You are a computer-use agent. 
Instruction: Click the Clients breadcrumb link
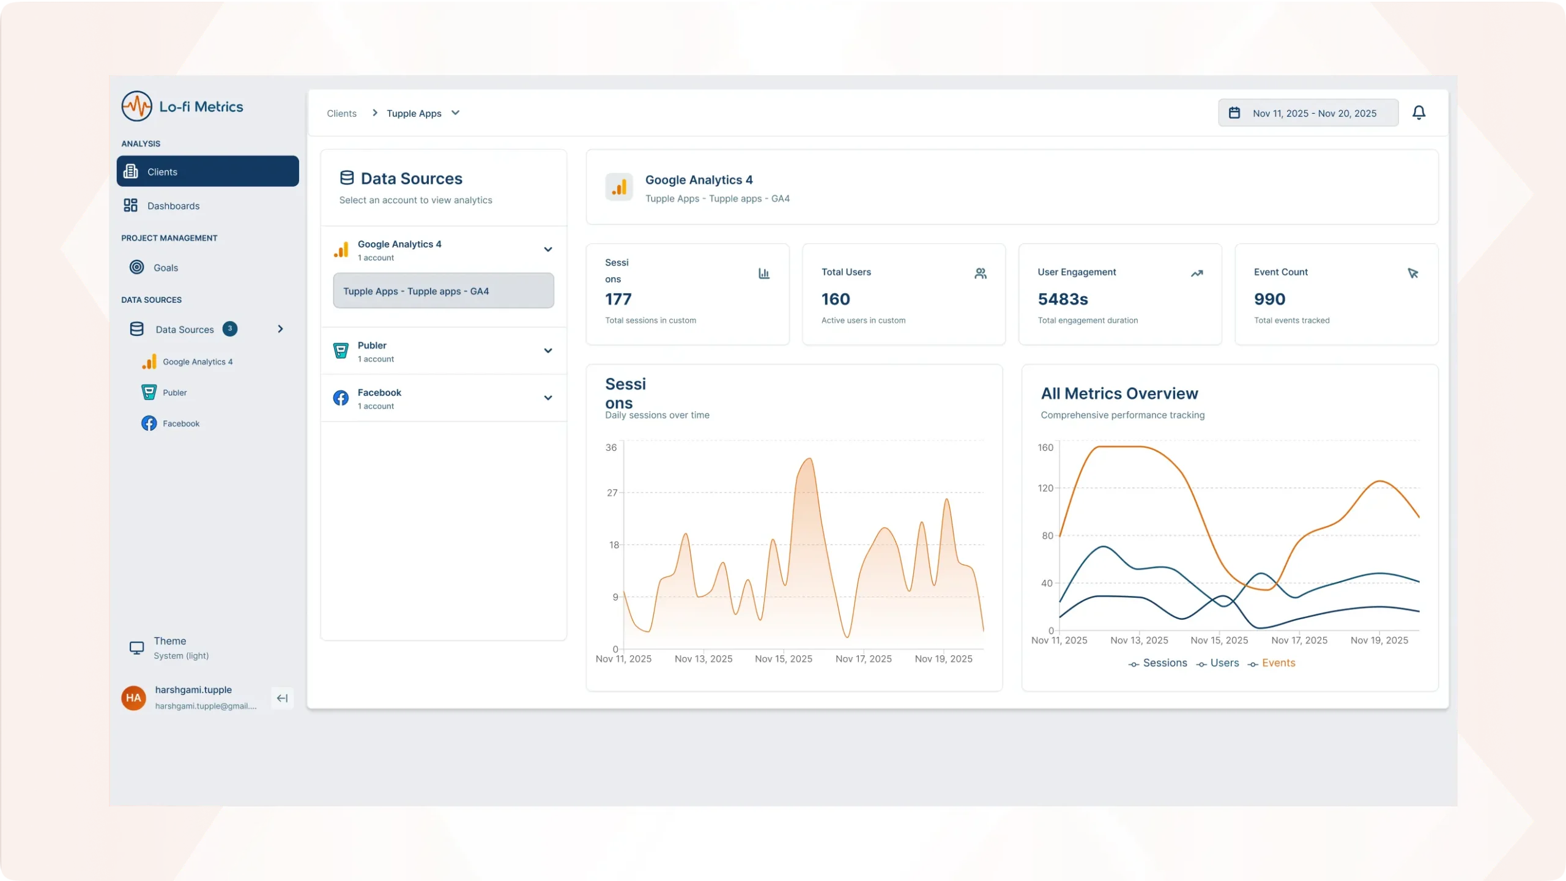click(x=341, y=114)
